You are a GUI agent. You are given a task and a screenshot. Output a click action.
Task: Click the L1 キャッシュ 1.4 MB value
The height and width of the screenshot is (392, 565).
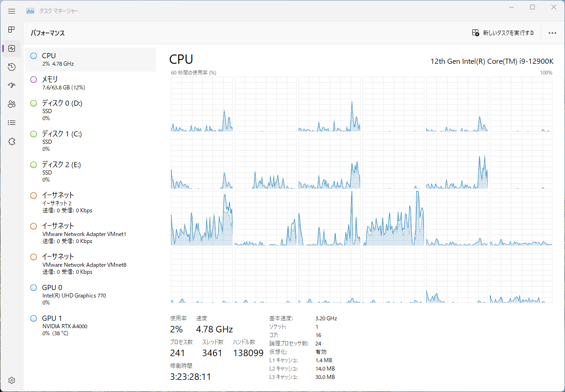pyautogui.click(x=324, y=360)
